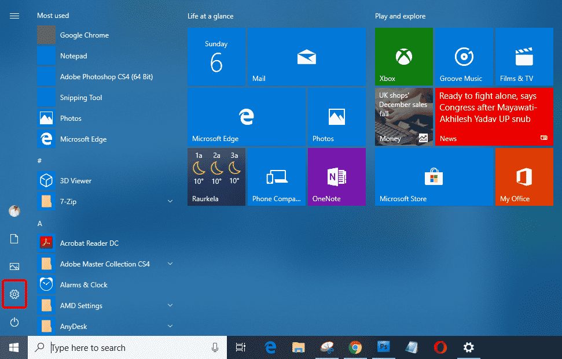Open Task View from the taskbar
The image size is (562, 359).
tap(241, 347)
